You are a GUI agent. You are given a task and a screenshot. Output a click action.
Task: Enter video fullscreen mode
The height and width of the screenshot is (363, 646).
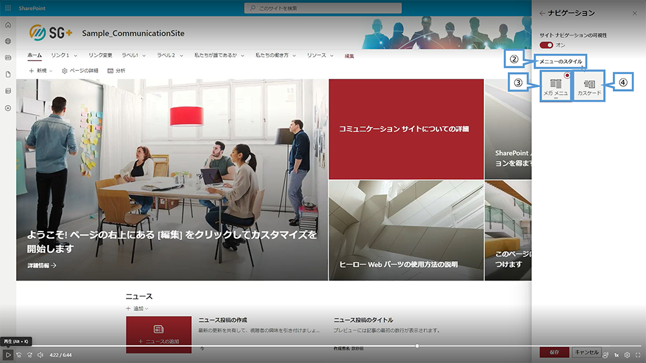coord(638,355)
